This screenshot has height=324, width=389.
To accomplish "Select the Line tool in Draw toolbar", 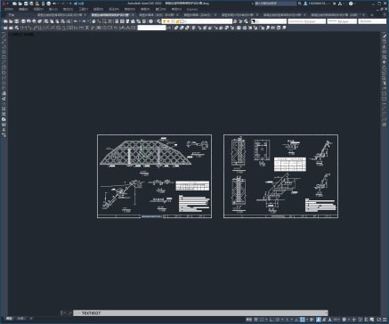I will click(4, 36).
